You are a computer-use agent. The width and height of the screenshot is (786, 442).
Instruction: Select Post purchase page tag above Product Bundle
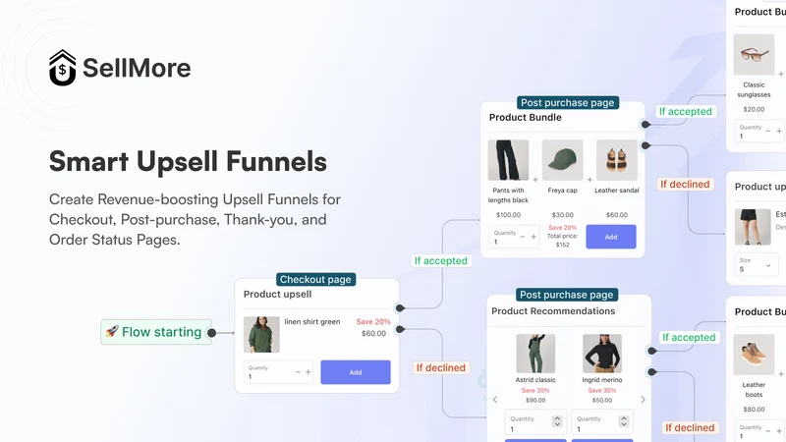coord(568,103)
